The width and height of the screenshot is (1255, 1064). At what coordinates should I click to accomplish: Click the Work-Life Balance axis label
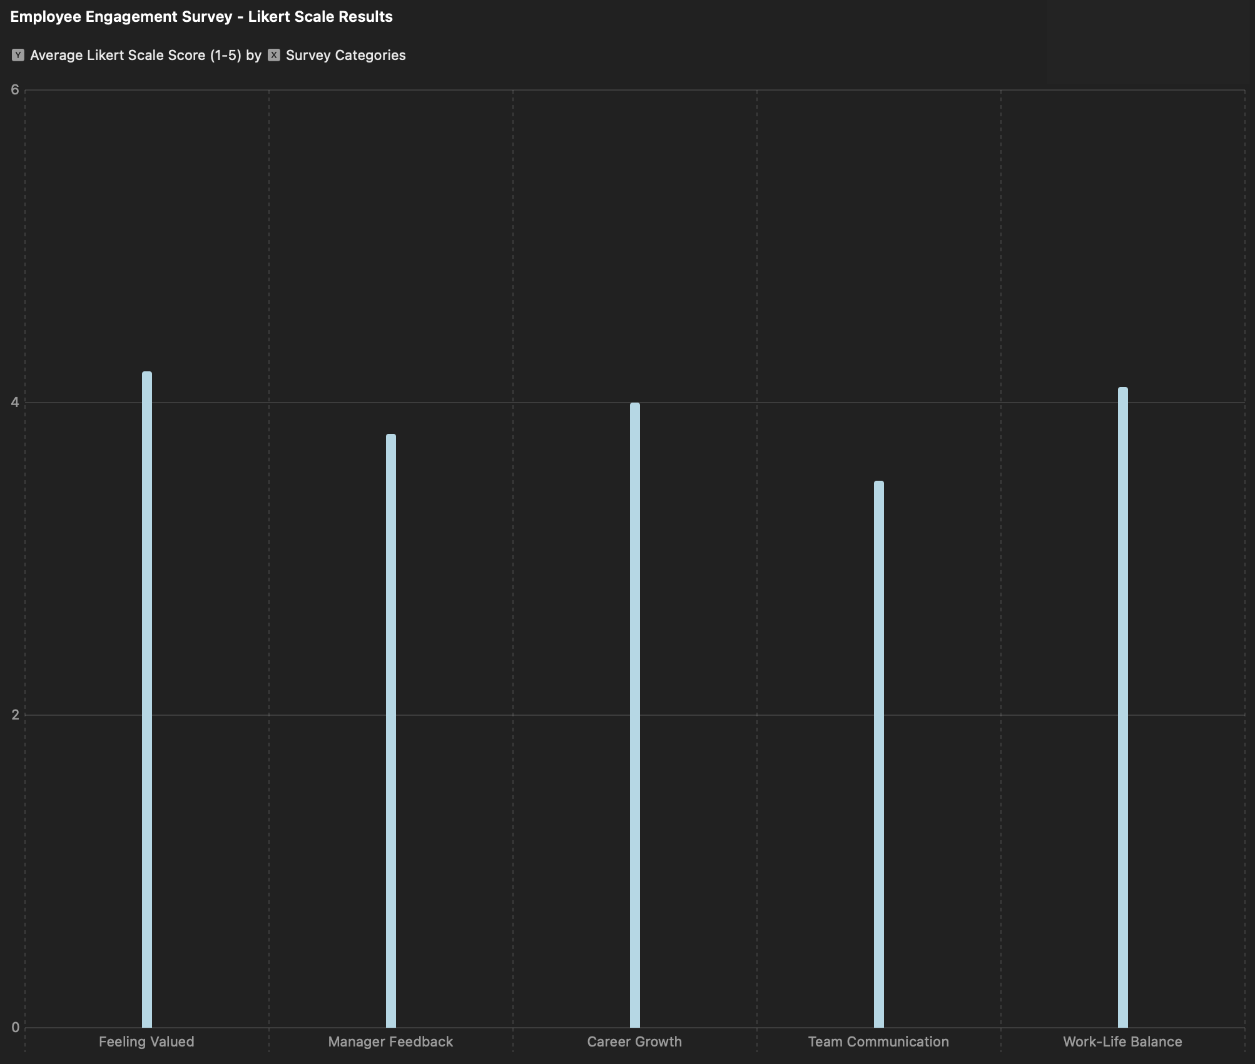click(1122, 1041)
